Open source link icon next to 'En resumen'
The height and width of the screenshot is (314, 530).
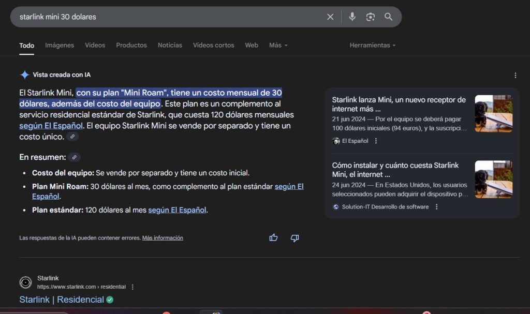[75, 157]
